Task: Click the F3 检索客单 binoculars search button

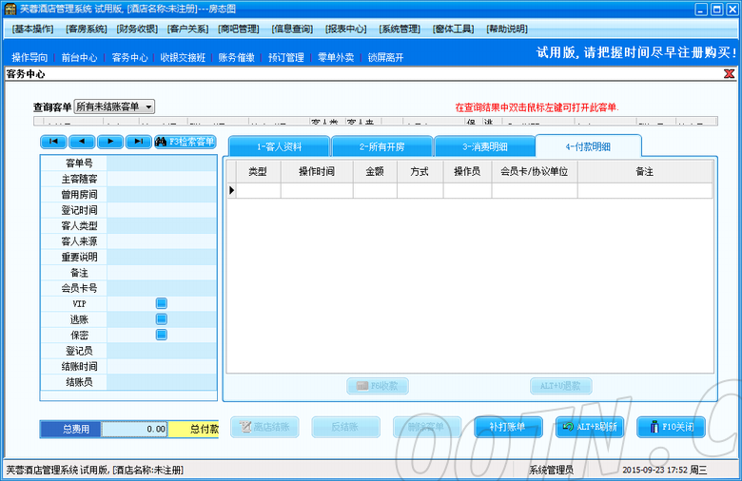Action: [185, 142]
